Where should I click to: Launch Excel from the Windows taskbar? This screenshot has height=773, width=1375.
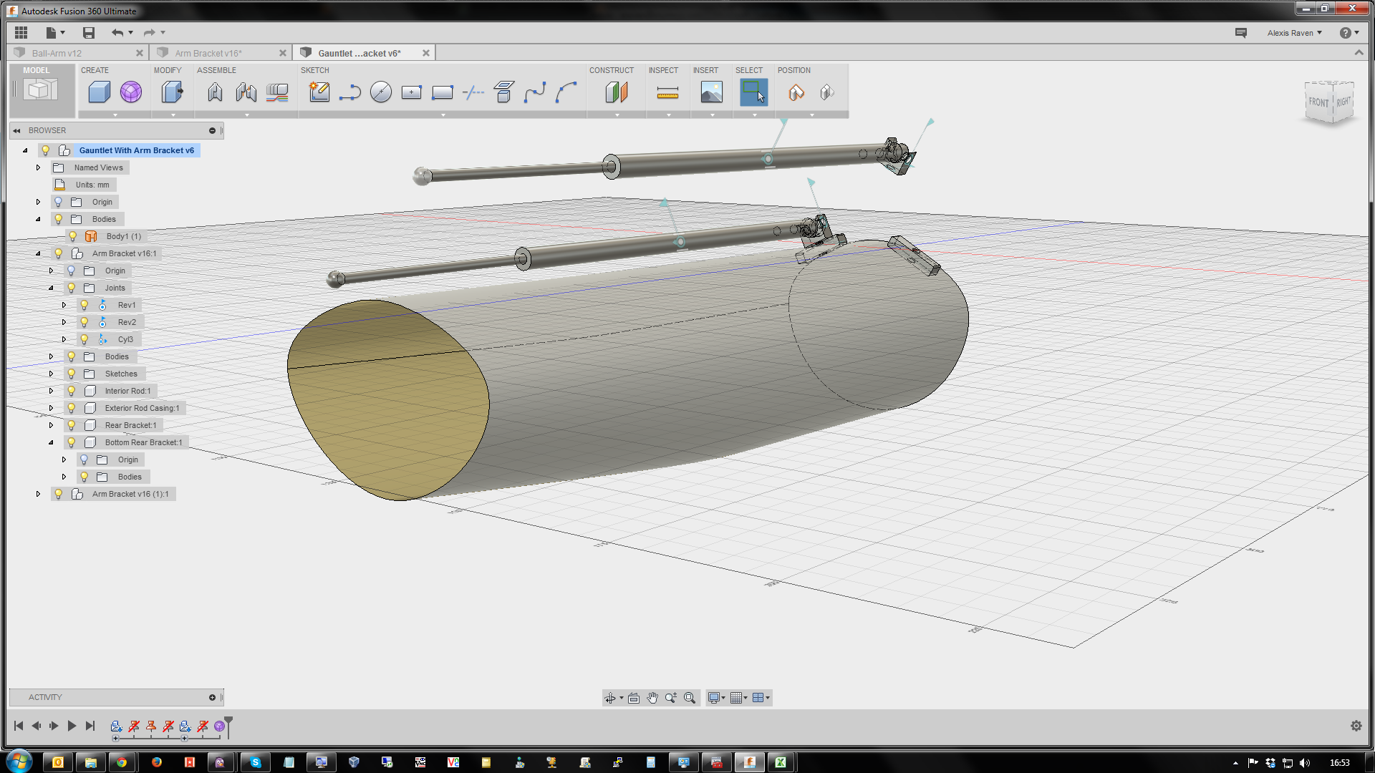click(x=782, y=762)
